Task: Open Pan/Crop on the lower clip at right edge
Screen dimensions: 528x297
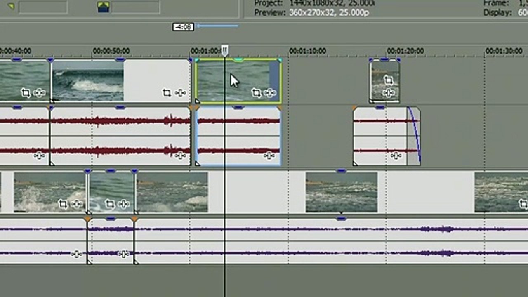Action: click(523, 204)
